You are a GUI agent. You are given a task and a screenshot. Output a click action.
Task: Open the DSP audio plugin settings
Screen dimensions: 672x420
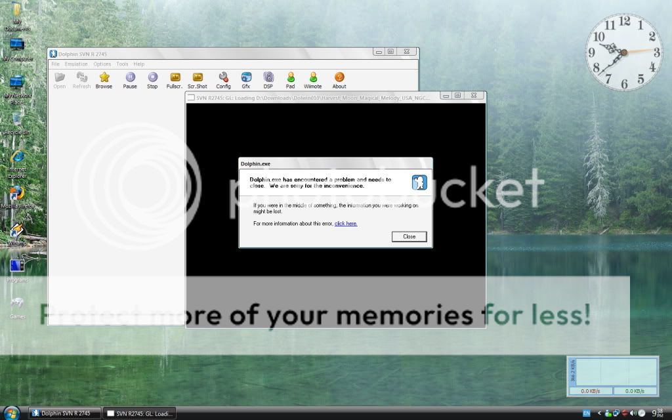268,79
